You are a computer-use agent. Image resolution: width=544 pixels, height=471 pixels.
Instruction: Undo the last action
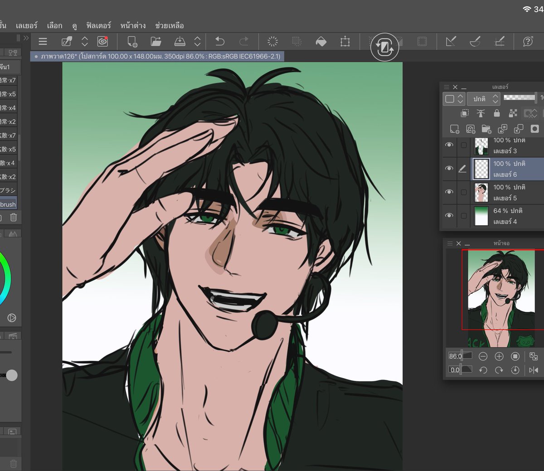pos(220,42)
